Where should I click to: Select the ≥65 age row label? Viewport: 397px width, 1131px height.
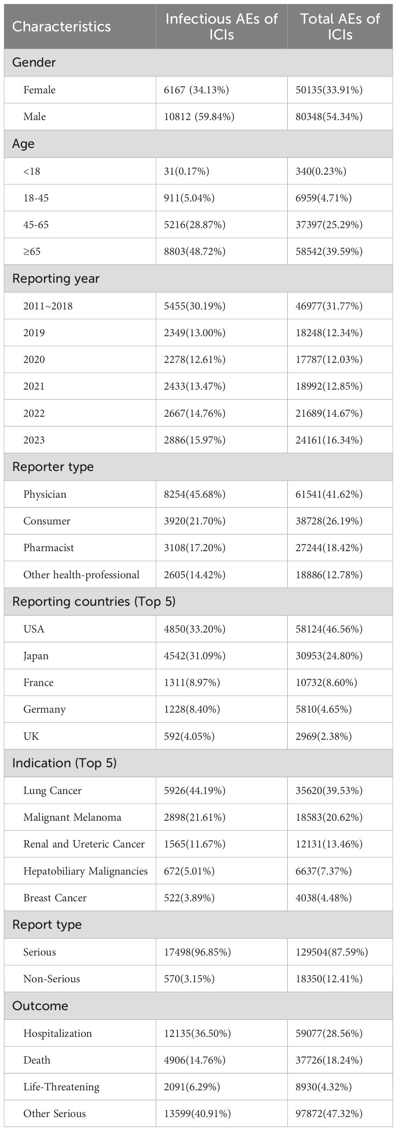pyautogui.click(x=32, y=252)
